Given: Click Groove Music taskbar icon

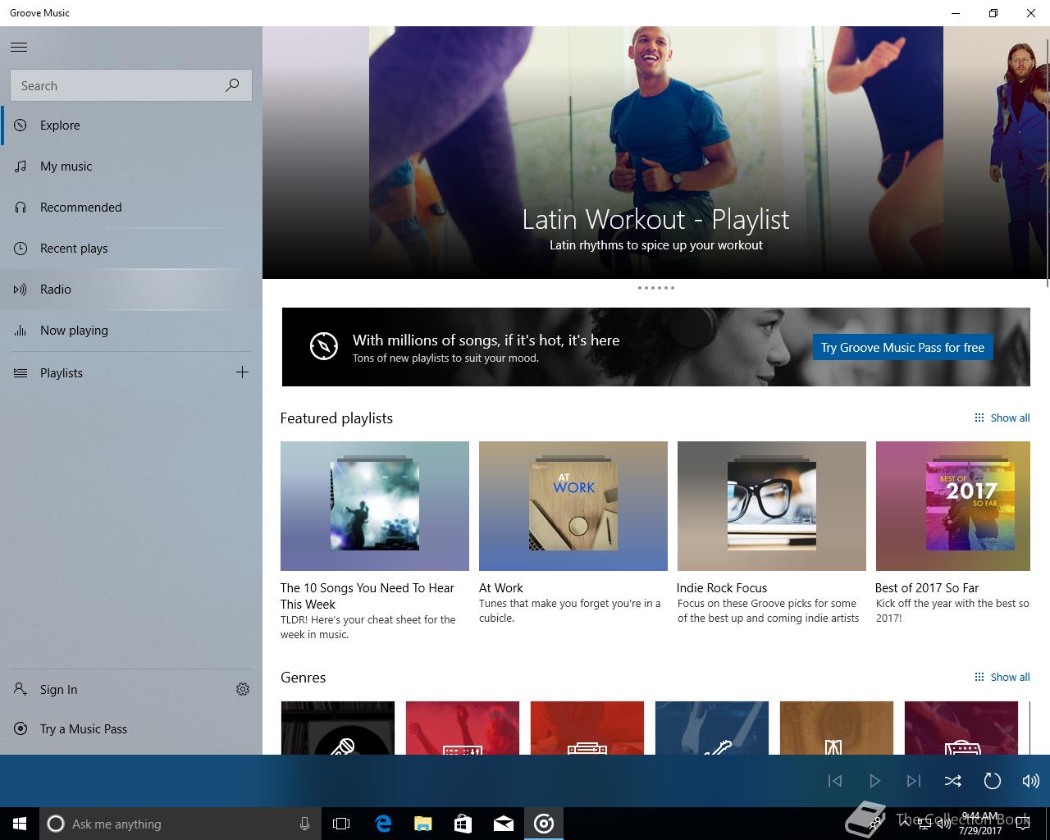Looking at the screenshot, I should tap(544, 824).
